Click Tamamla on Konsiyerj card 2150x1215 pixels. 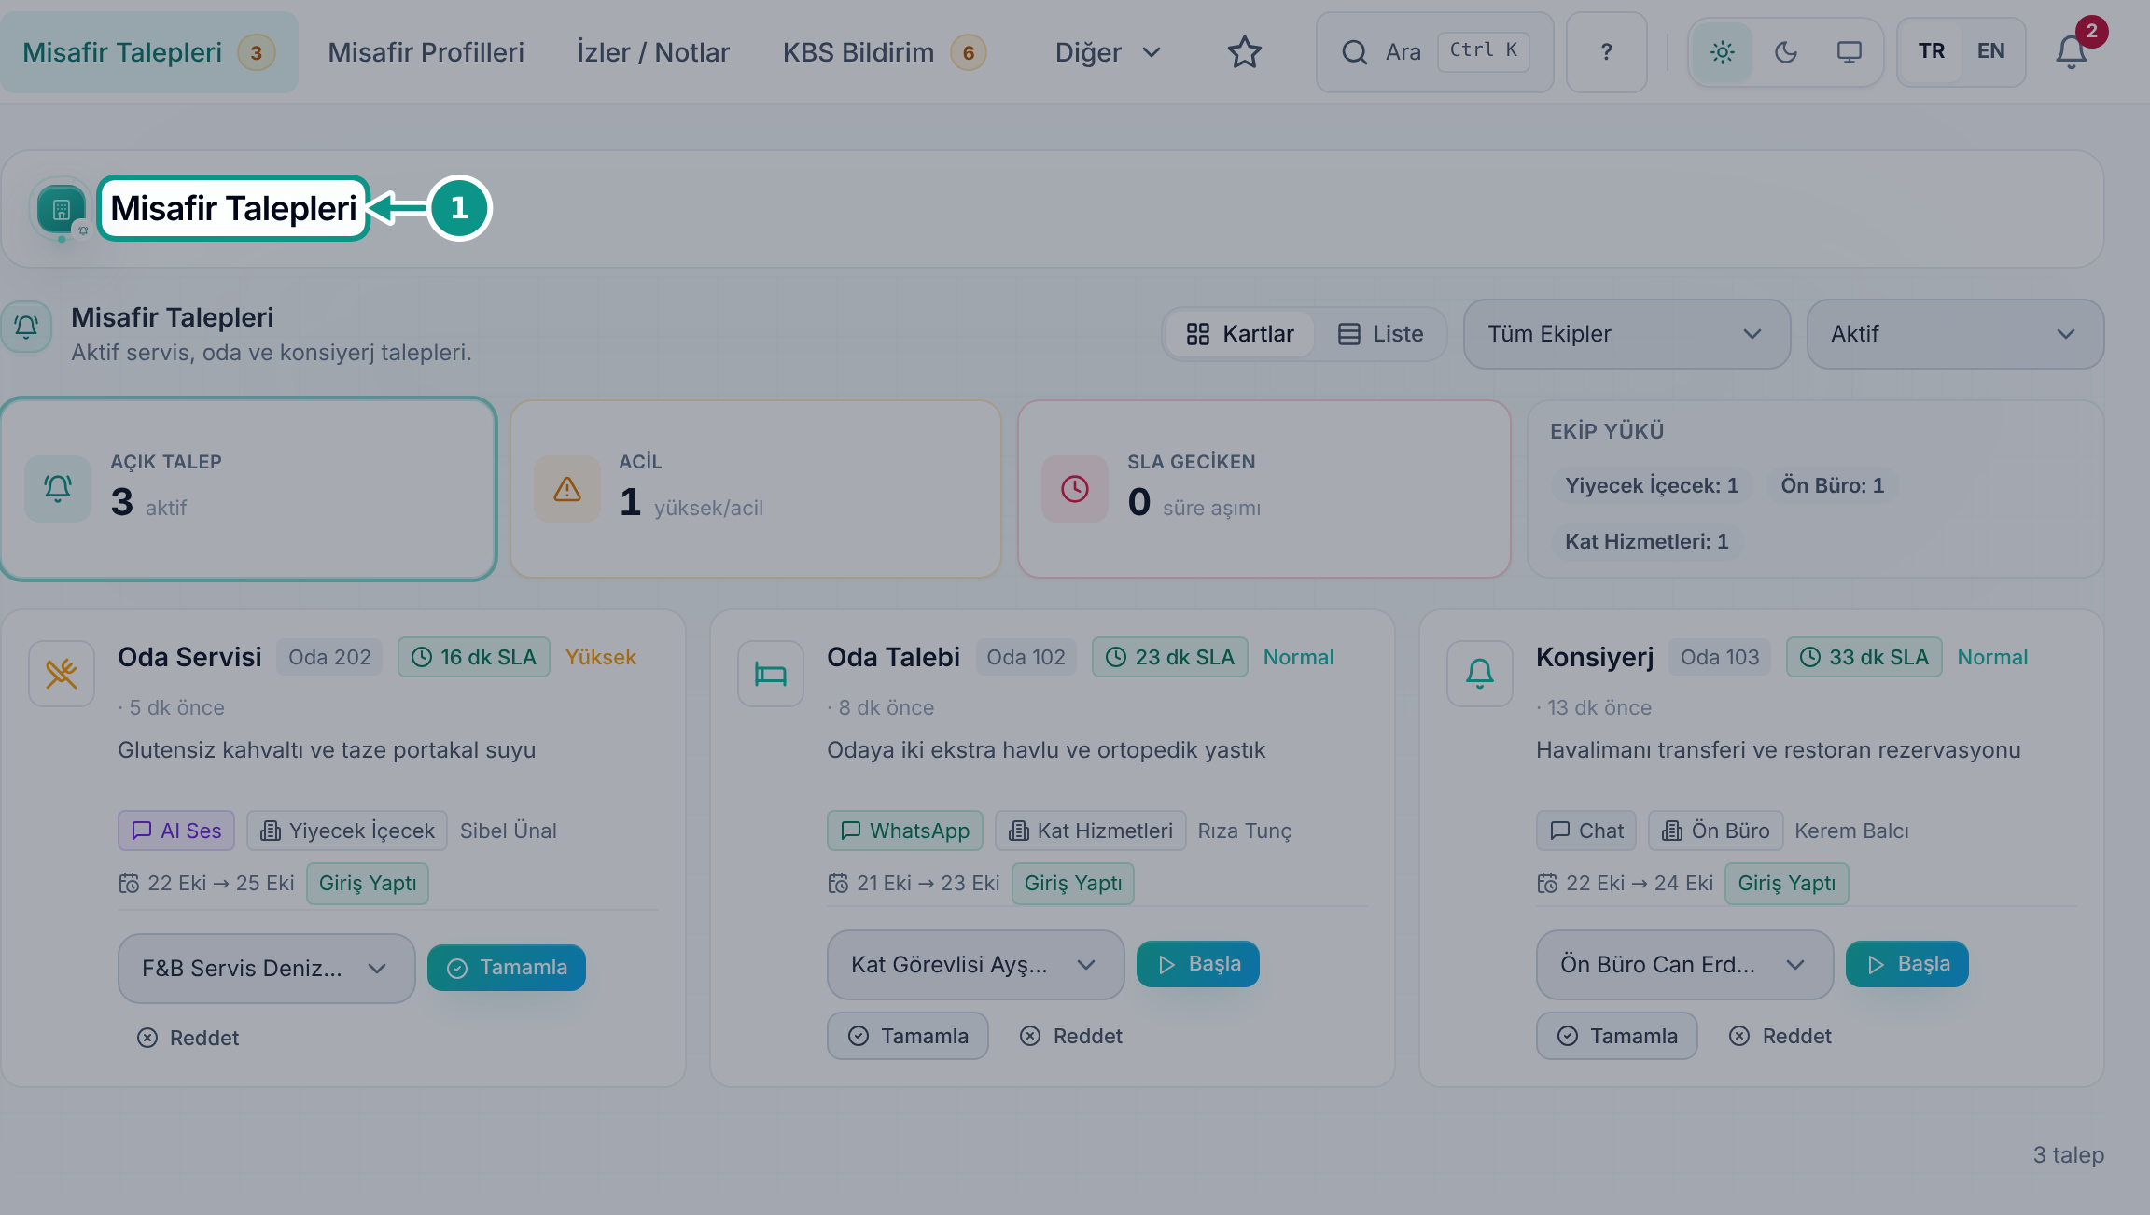(x=1617, y=1036)
